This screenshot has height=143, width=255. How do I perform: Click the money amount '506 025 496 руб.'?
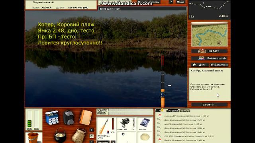pyautogui.click(x=78, y=8)
